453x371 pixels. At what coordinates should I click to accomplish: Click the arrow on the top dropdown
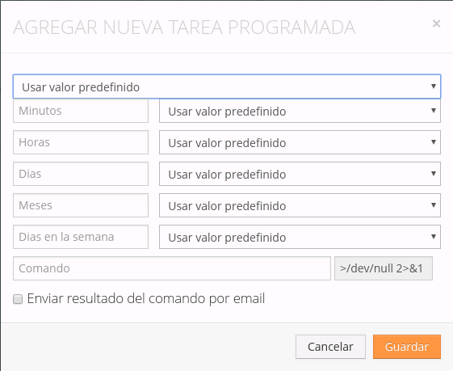[x=434, y=86]
